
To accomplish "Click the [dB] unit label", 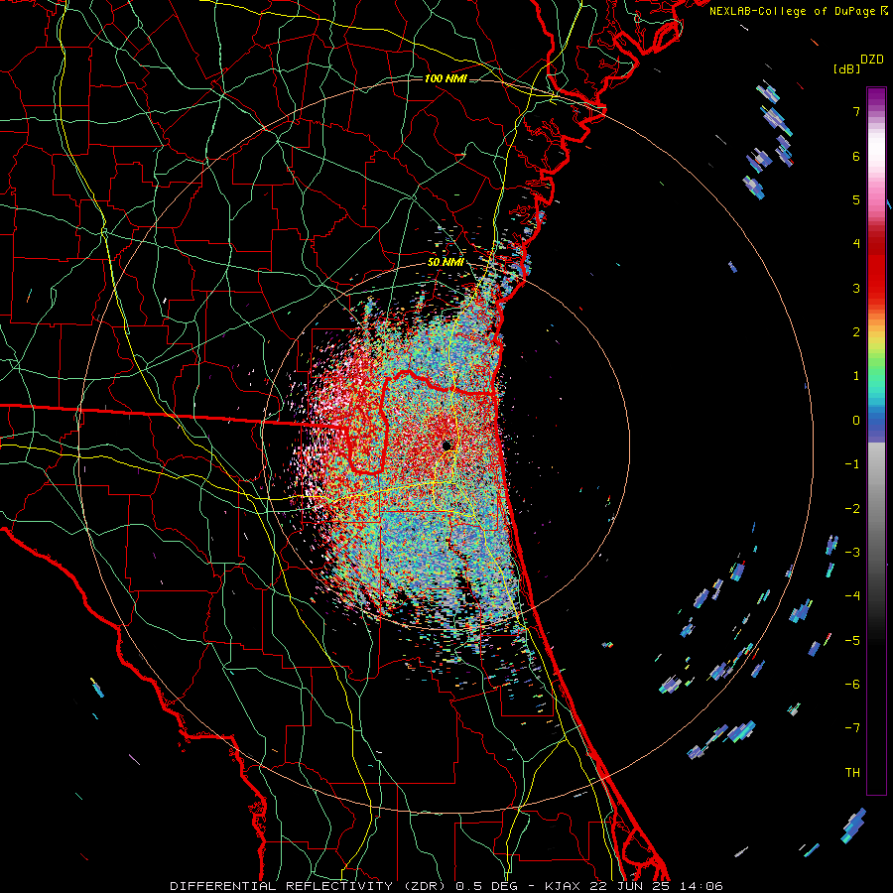I will pyautogui.click(x=846, y=69).
